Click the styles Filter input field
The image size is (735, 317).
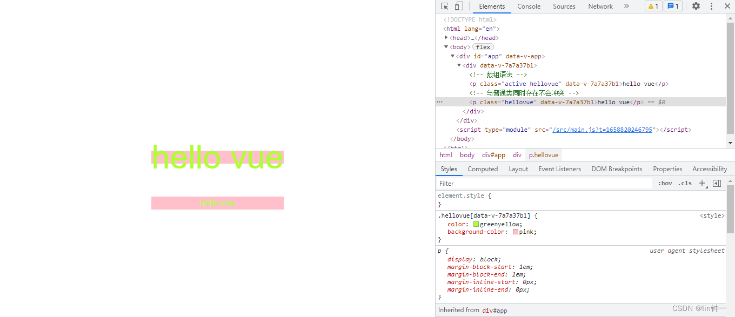tap(543, 184)
